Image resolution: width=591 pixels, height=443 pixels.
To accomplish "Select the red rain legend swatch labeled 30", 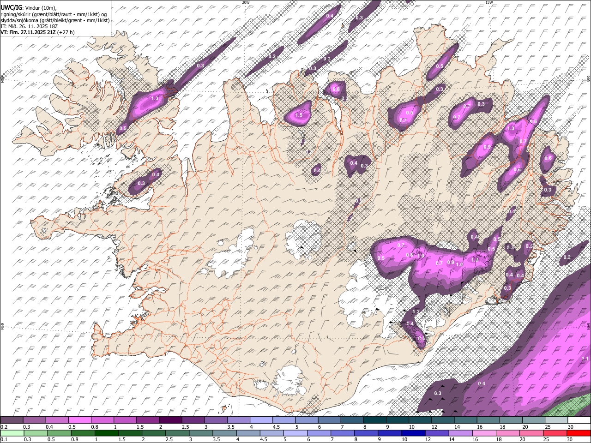I will pos(579,433).
